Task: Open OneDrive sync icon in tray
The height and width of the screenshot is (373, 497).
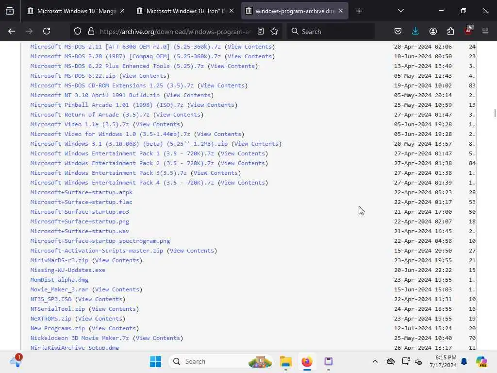Action: pyautogui.click(x=391, y=361)
